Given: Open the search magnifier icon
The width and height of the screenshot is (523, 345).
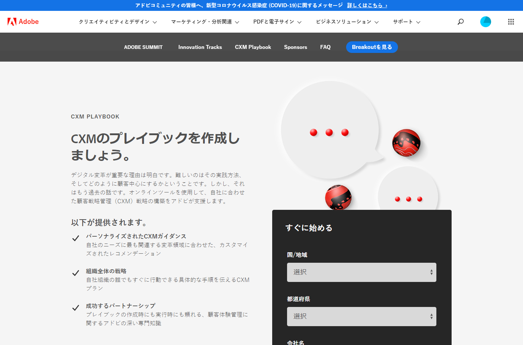Looking at the screenshot, I should [x=461, y=22].
